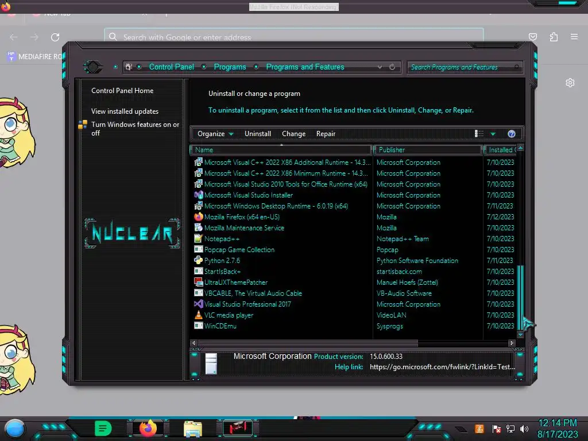
Task: Open MEDIAFIRE bookmark in Firefox
Action: click(x=35, y=57)
